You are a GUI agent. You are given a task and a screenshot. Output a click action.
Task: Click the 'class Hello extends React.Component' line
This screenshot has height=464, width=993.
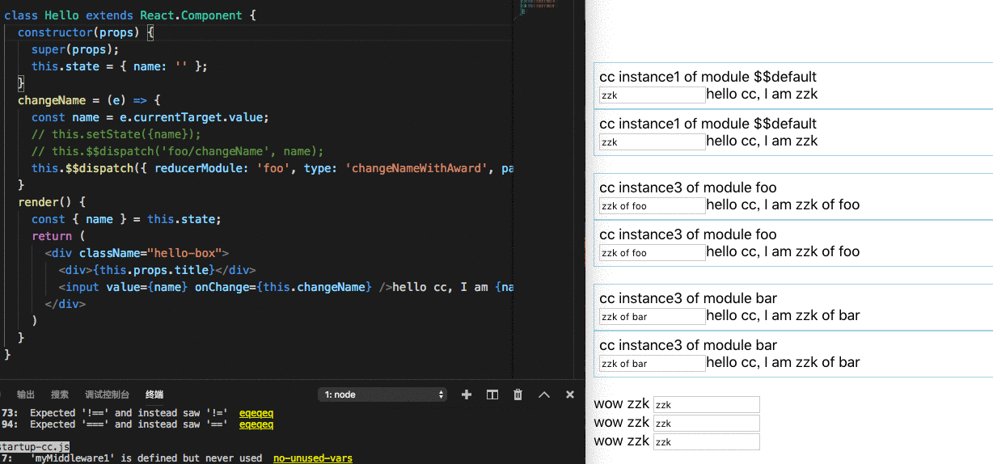tap(129, 15)
